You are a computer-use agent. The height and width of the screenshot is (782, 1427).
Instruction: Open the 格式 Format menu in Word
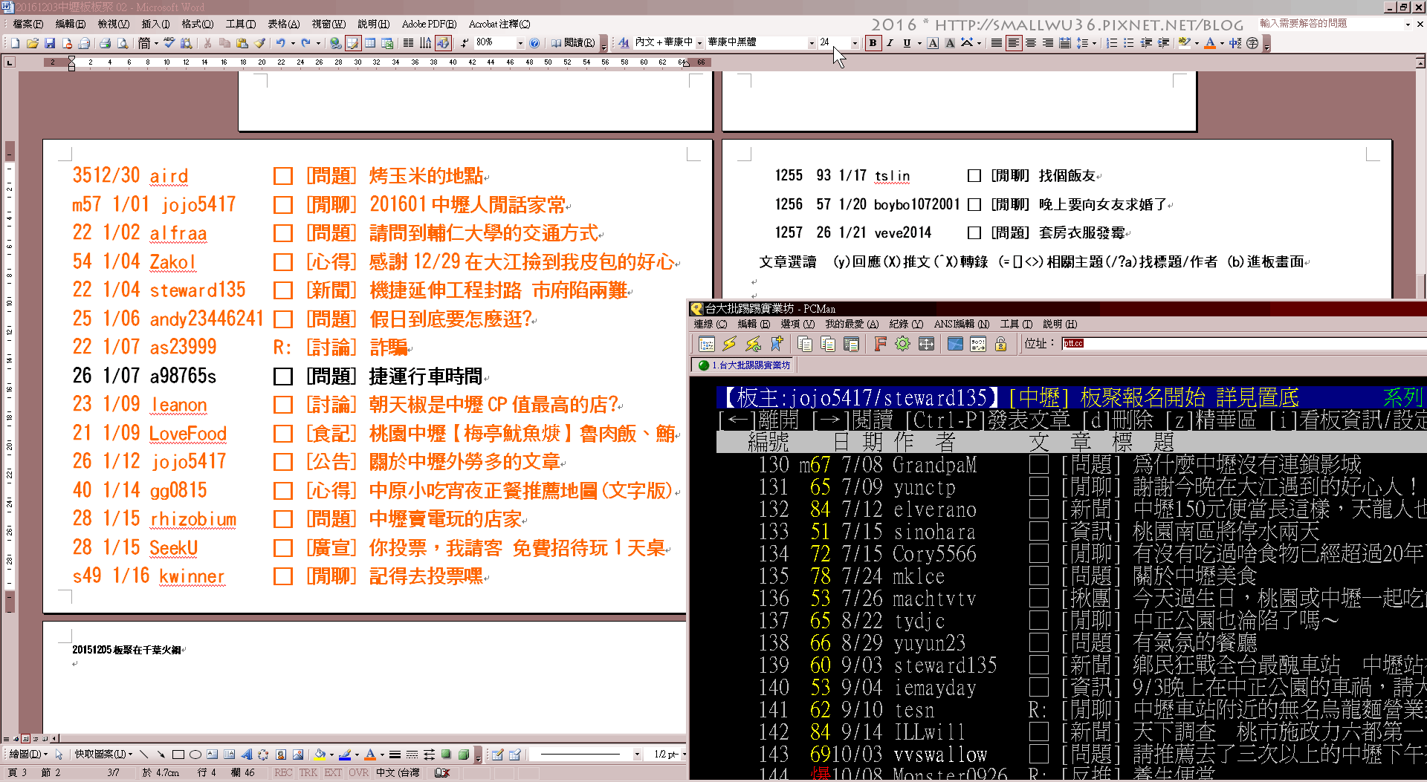tap(197, 24)
